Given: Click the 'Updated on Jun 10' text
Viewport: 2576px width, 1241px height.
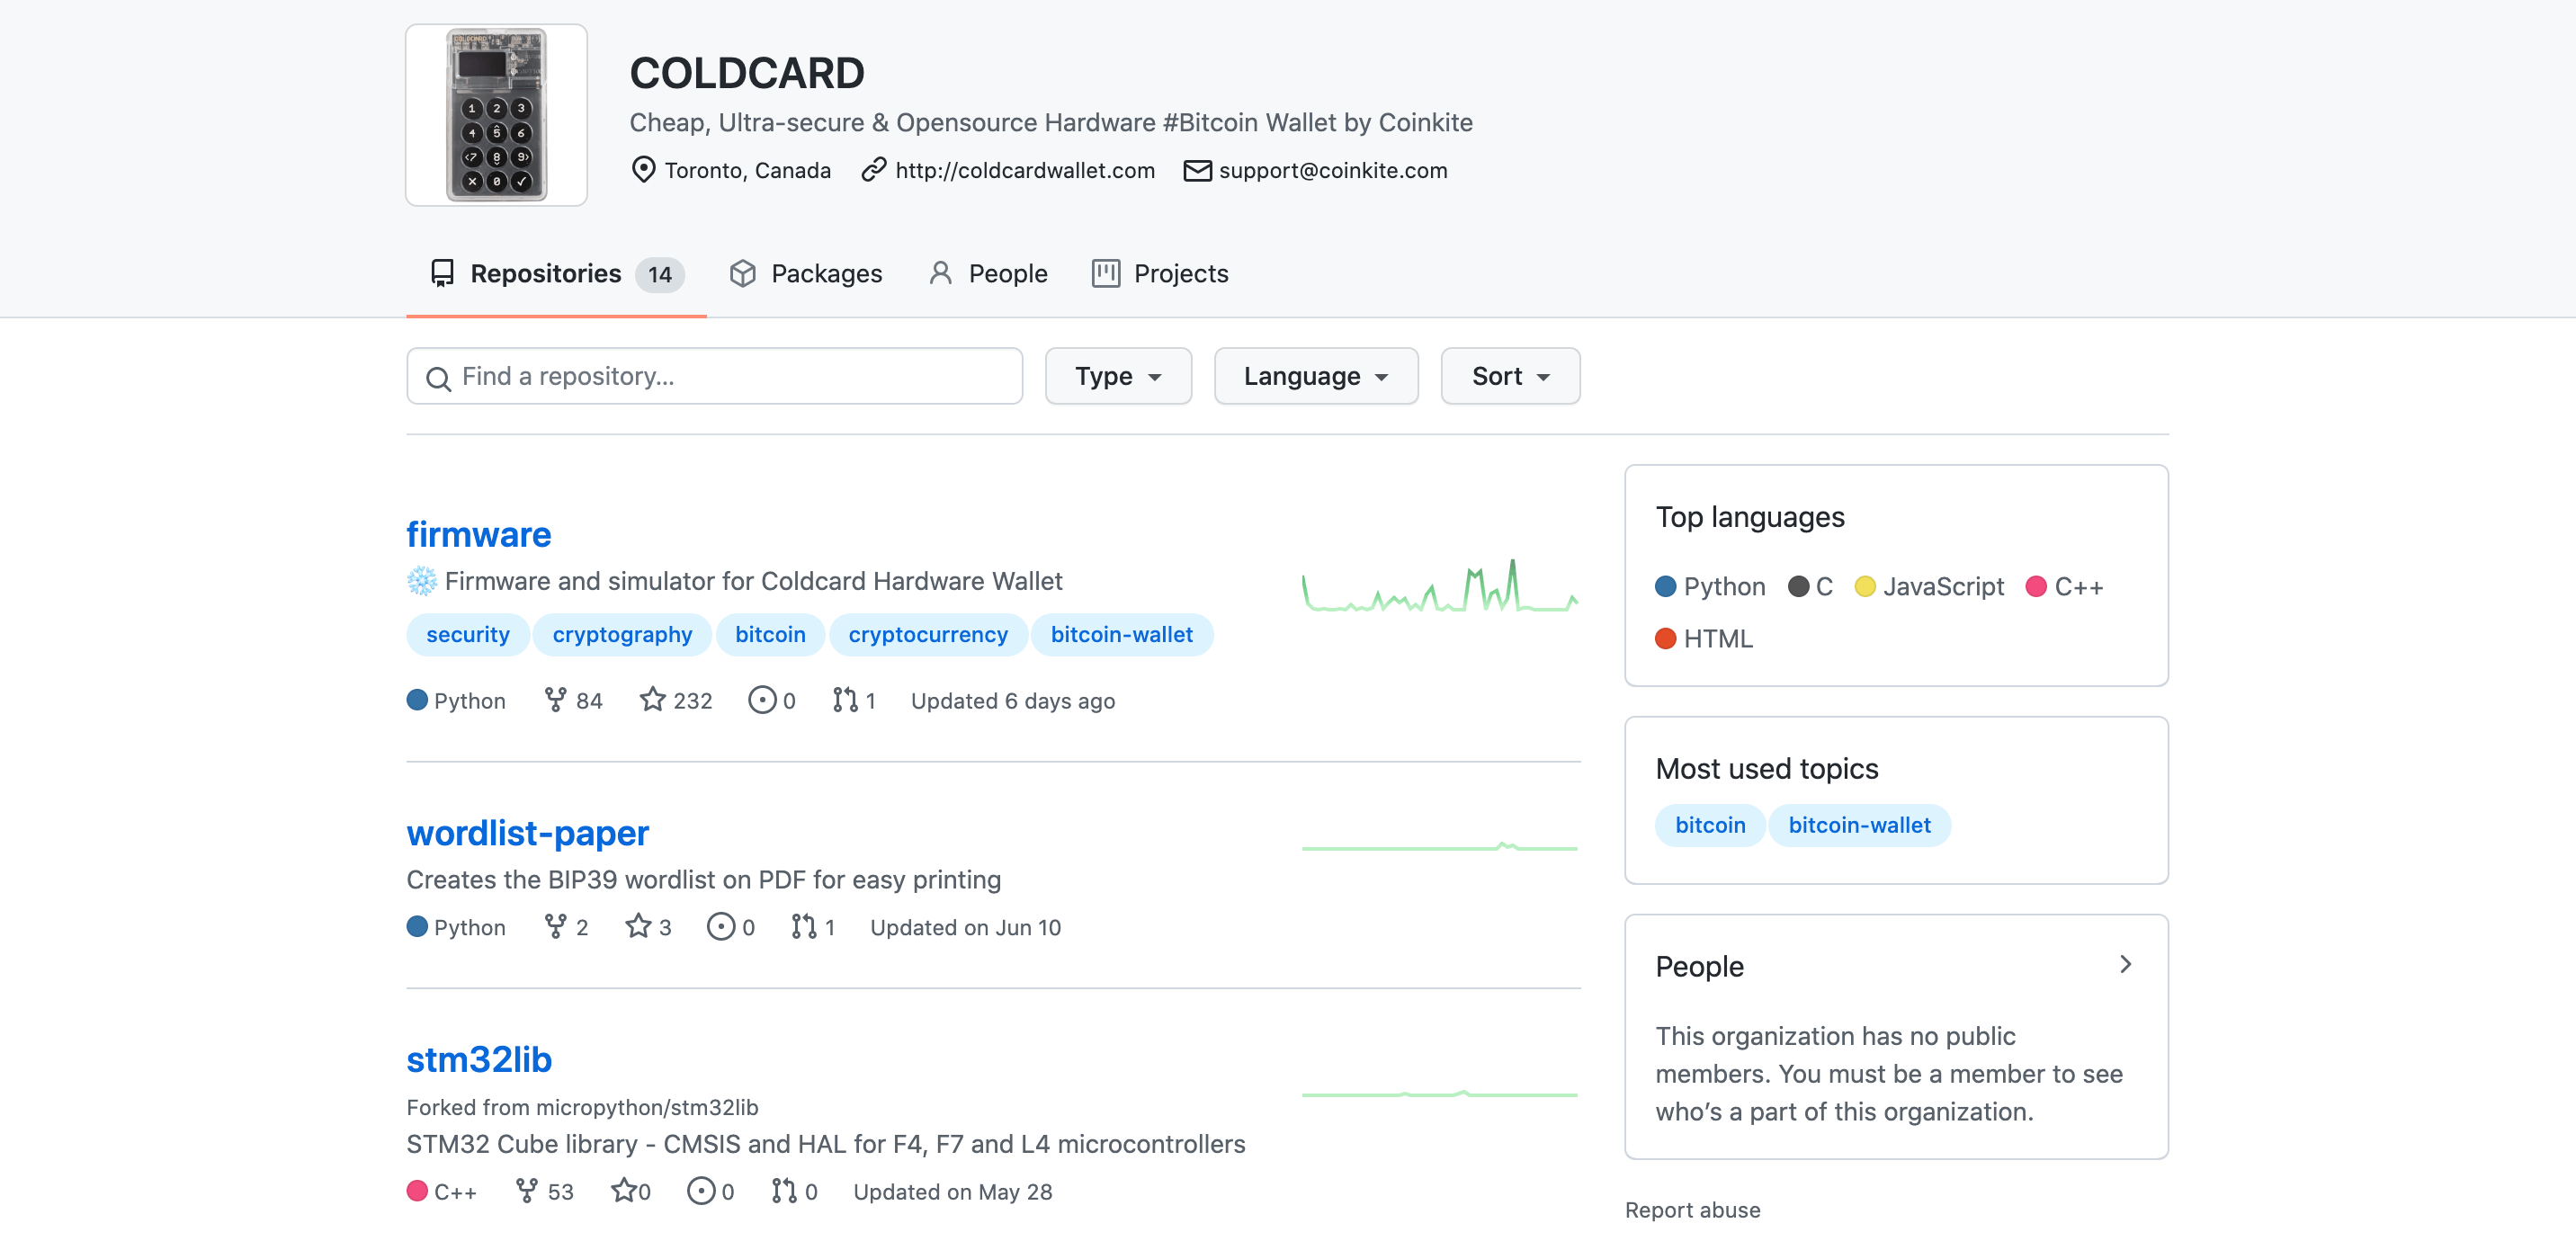Looking at the screenshot, I should [965, 927].
